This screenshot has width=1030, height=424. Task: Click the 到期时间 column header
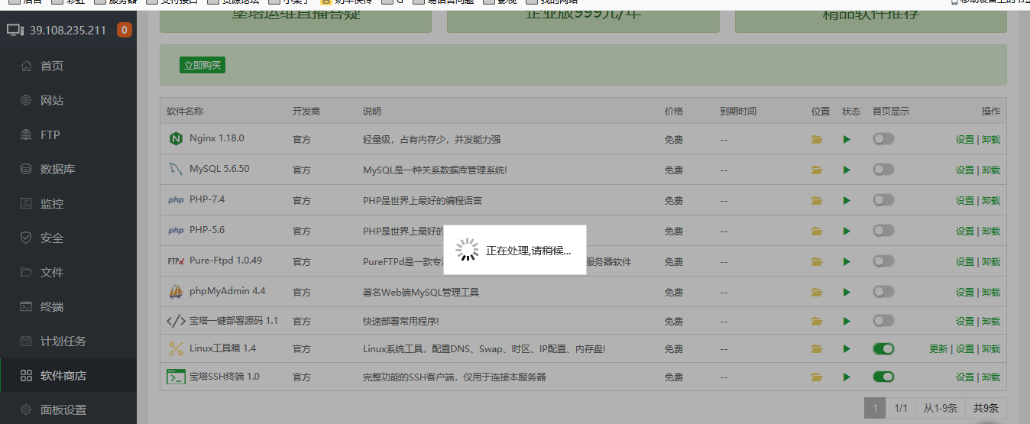738,112
